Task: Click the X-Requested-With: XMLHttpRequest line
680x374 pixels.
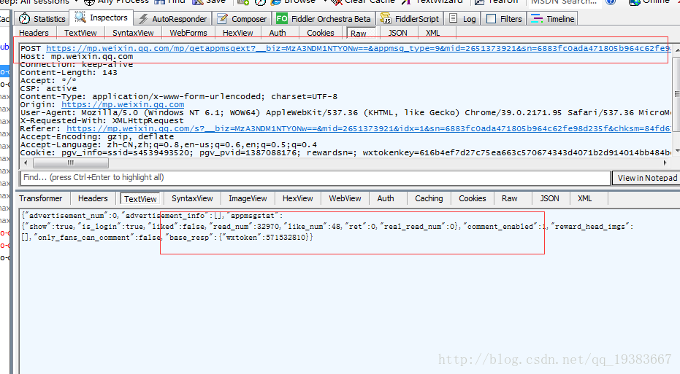Action: (x=102, y=120)
